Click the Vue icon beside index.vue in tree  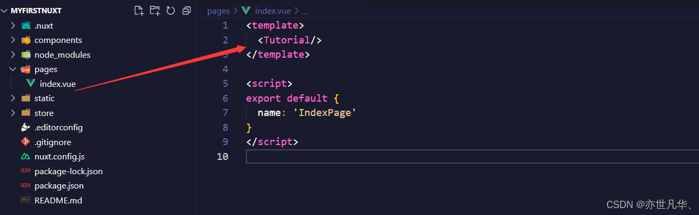pos(31,84)
